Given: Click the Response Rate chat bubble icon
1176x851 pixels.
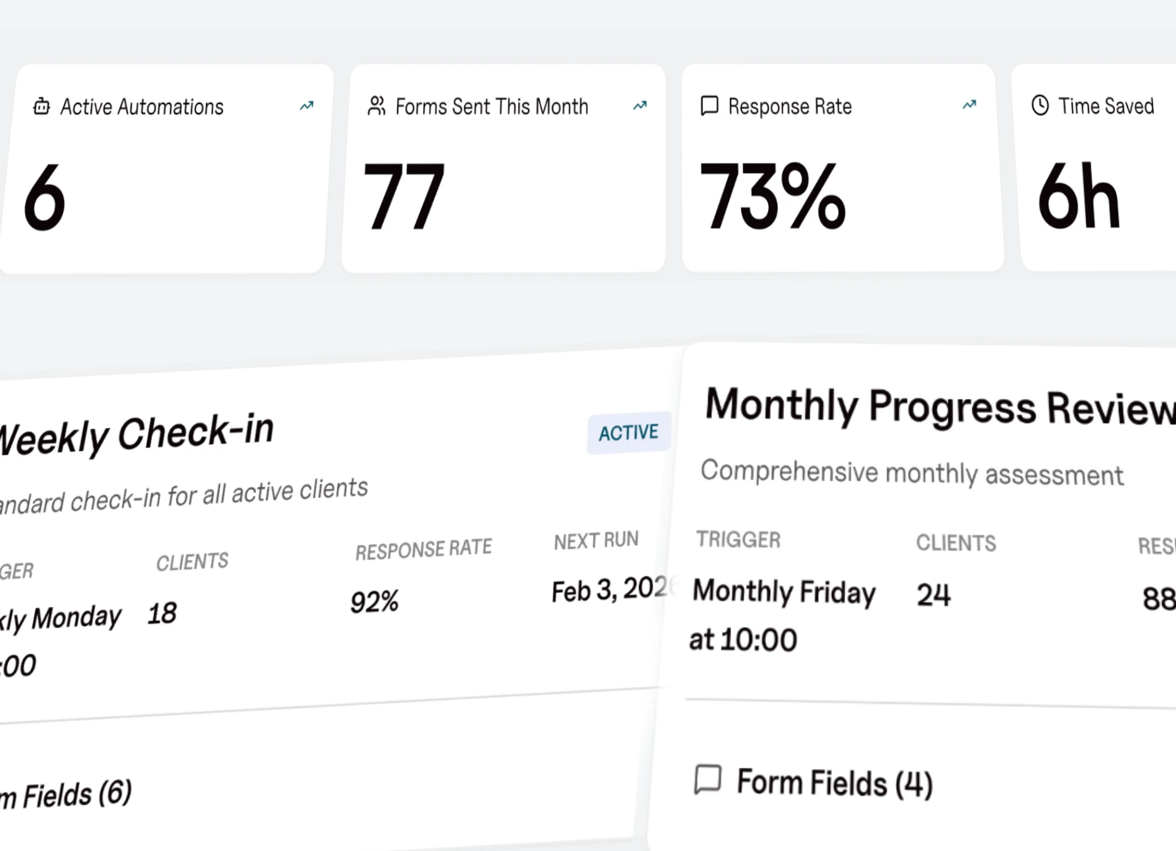Looking at the screenshot, I should click(x=710, y=105).
